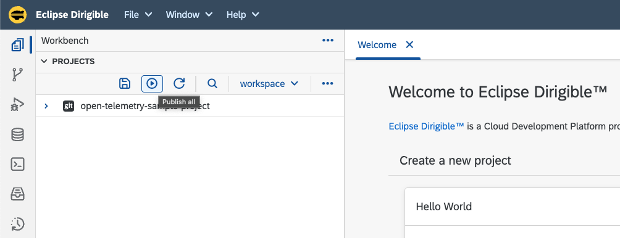
Task: Follow the Eclipse Dirigible™ link
Action: (426, 126)
